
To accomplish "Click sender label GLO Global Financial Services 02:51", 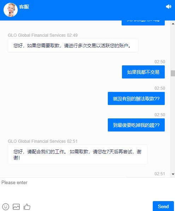I will pyautogui.click(x=43, y=141).
